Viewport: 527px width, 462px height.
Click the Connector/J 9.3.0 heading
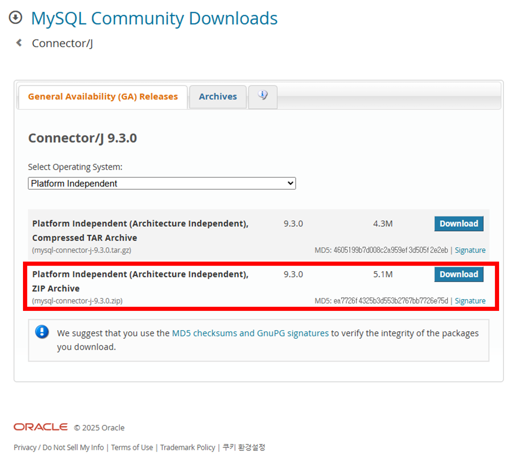[x=82, y=138]
